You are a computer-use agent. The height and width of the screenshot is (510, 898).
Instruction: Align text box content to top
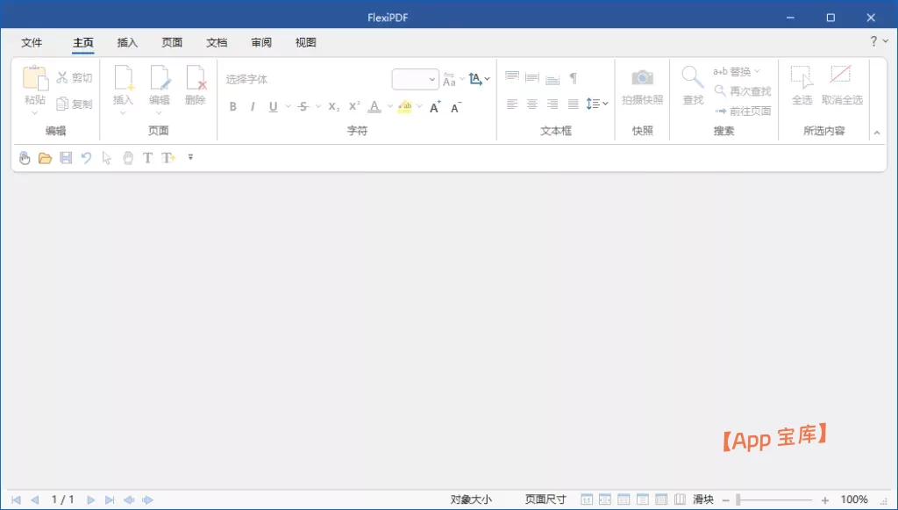point(512,77)
